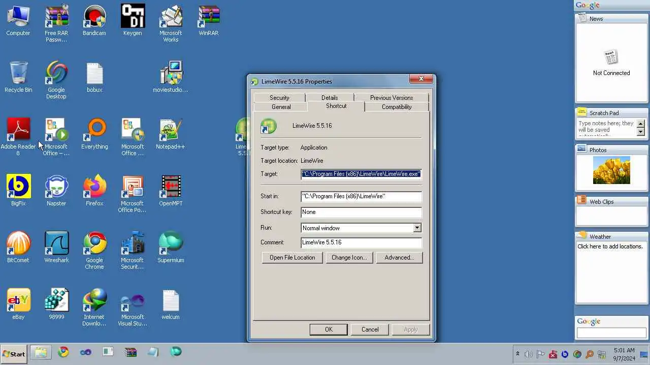
Task: Click the Scratch Pad notes area
Action: (x=607, y=128)
